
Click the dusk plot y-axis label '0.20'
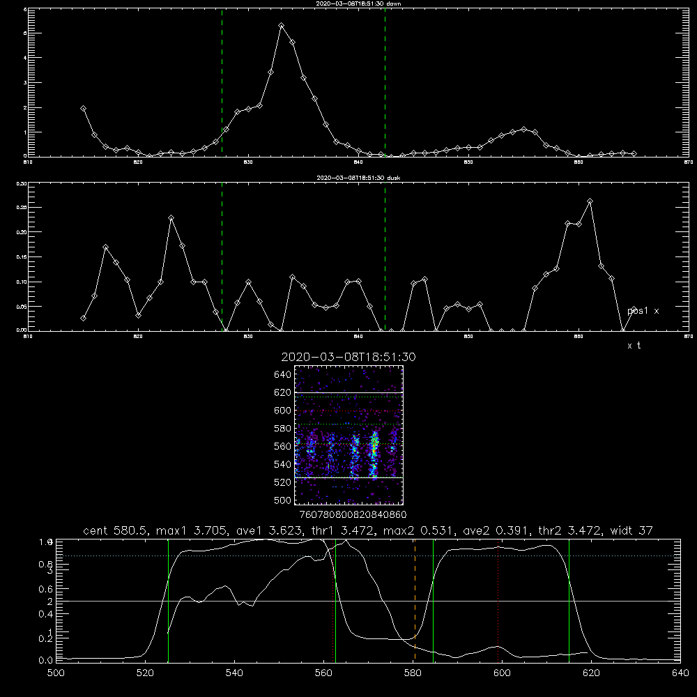point(22,232)
